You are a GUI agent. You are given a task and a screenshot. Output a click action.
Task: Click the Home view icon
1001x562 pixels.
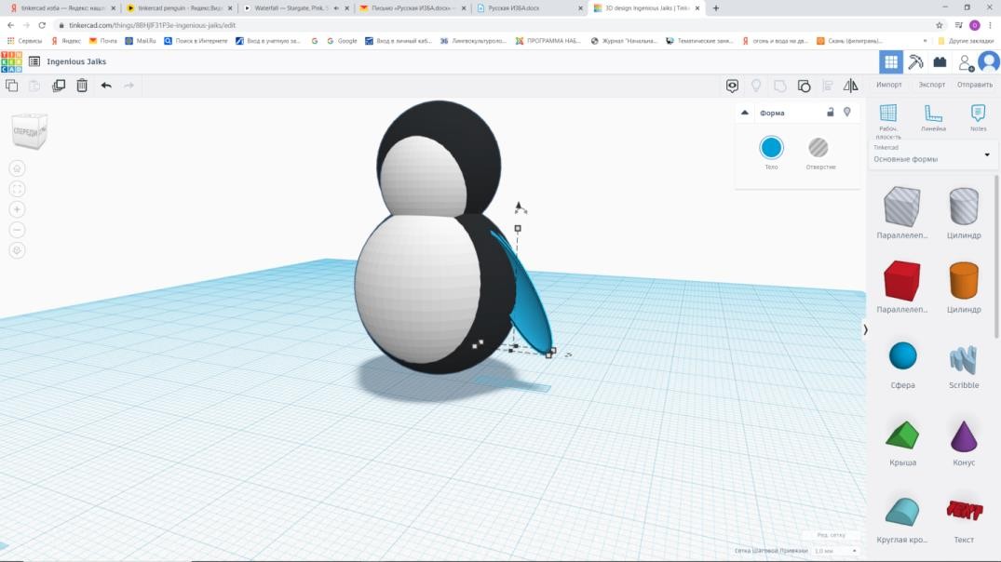coord(18,168)
